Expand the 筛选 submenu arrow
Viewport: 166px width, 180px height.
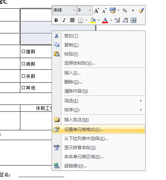pos(141,101)
